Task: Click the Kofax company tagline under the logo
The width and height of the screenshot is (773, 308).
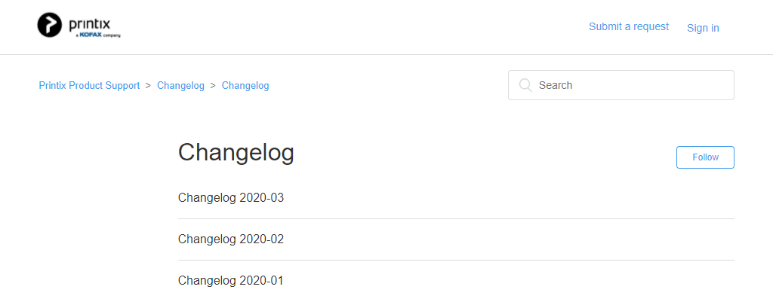Action: coord(99,35)
